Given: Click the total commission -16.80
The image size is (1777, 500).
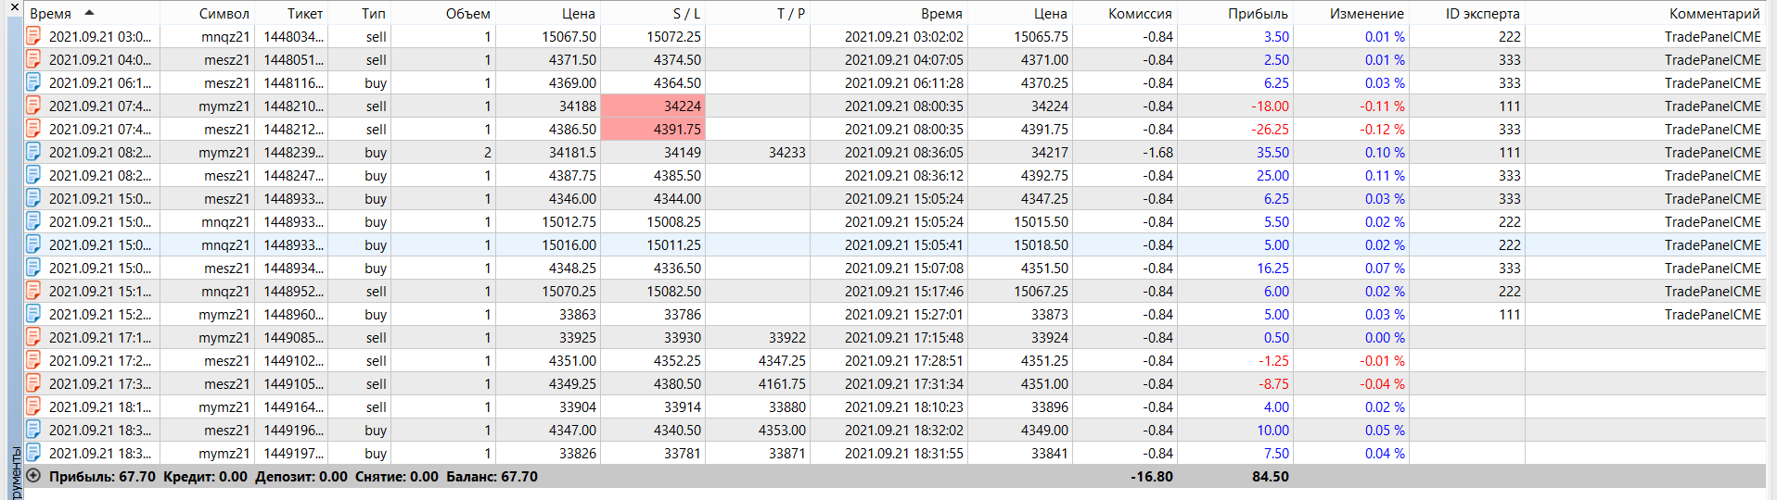Looking at the screenshot, I should pyautogui.click(x=1152, y=477).
